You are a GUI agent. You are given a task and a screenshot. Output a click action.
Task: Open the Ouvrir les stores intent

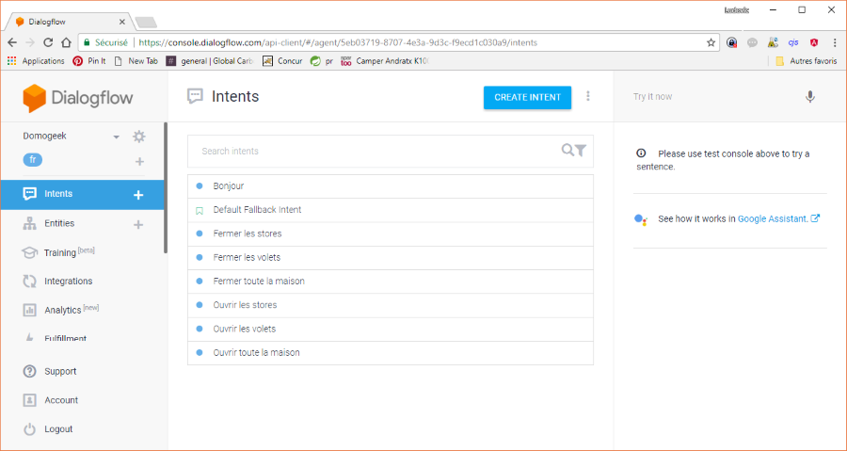click(x=391, y=305)
